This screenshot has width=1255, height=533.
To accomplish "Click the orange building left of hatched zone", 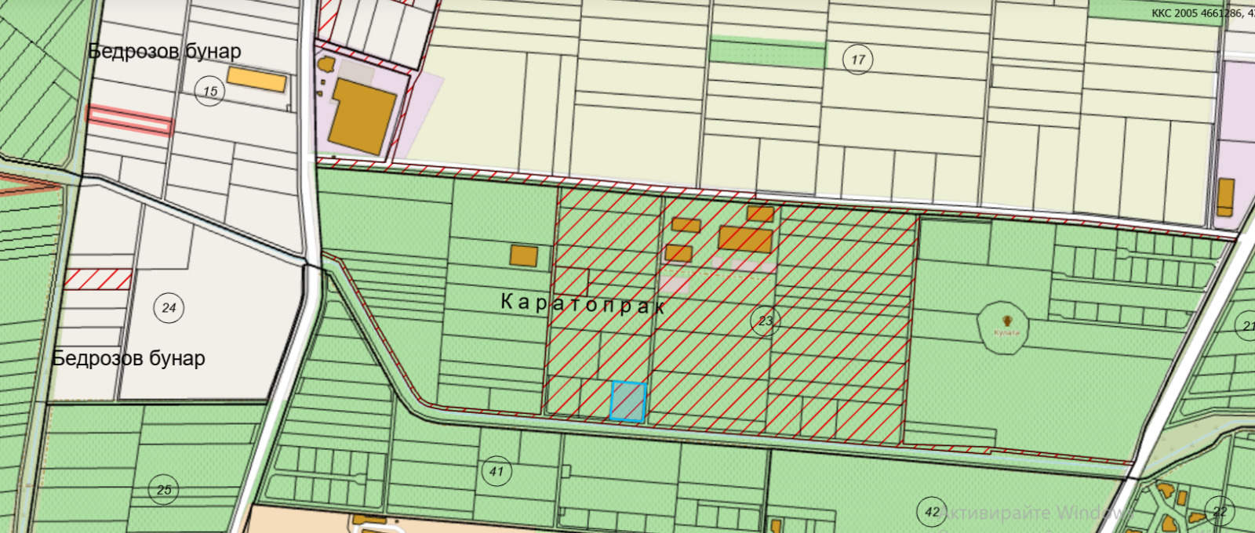I will [x=523, y=256].
